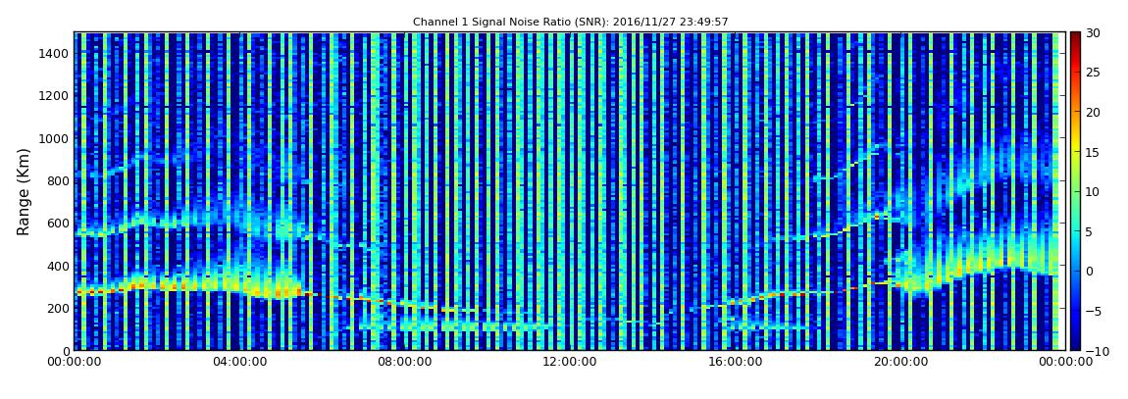Click the plot title showing SNR timestamp
1128x399 pixels.
tap(571, 22)
